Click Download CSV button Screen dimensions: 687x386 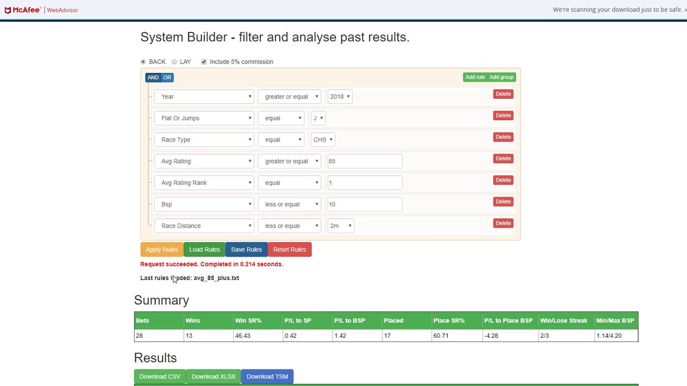click(x=160, y=376)
